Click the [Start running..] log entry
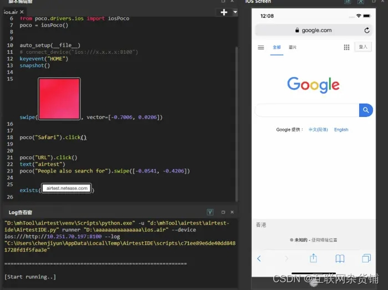This screenshot has height=290, width=388. [30, 277]
